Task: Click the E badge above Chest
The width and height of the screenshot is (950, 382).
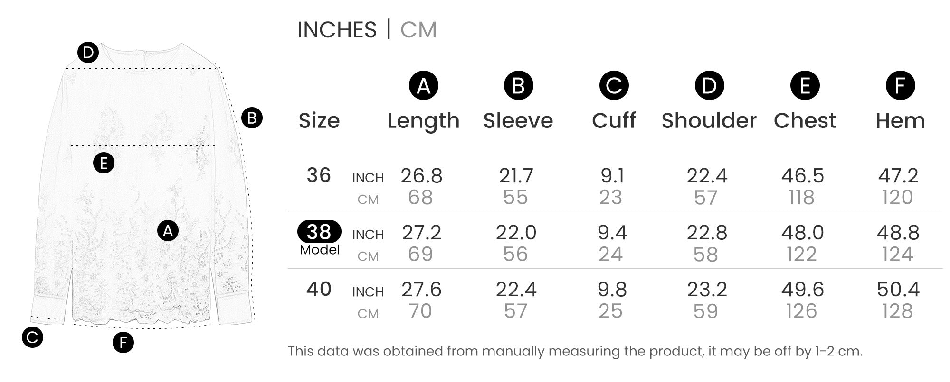Action: pyautogui.click(x=805, y=85)
